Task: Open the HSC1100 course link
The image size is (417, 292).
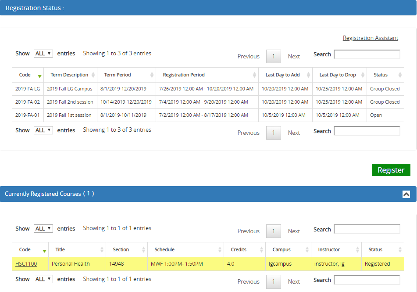Action: (x=26, y=264)
